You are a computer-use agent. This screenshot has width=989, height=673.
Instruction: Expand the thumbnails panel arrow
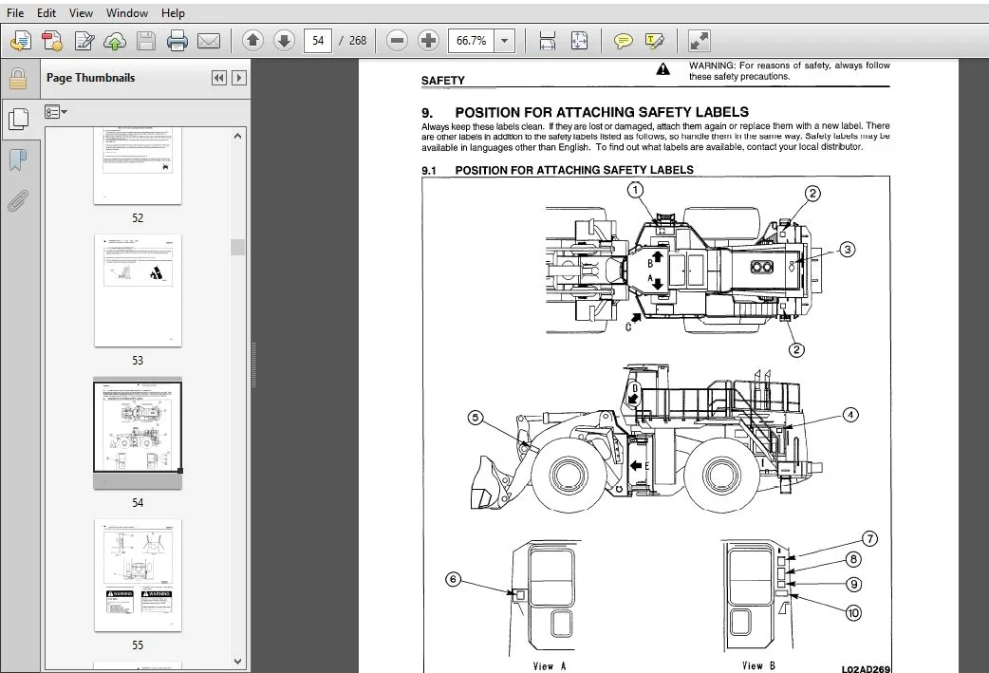tap(239, 78)
